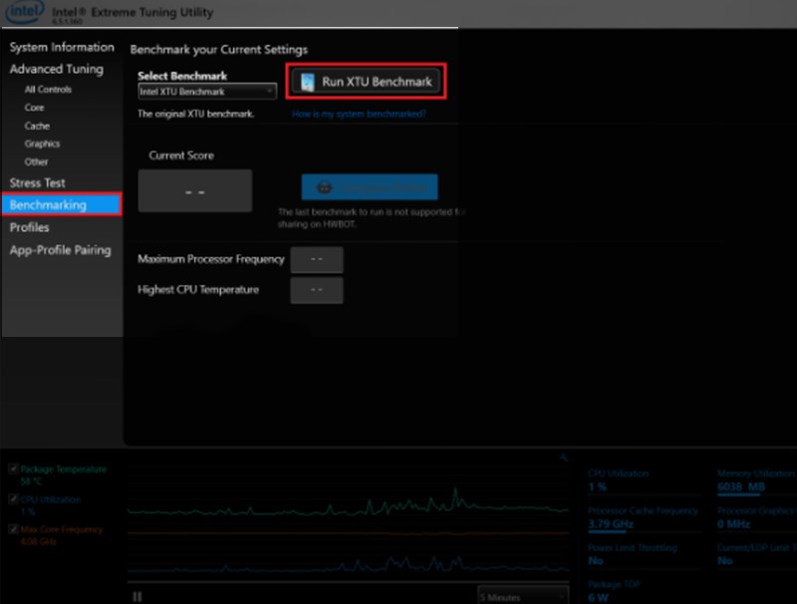The image size is (797, 604).
Task: Click the Current Score display box
Action: point(194,189)
